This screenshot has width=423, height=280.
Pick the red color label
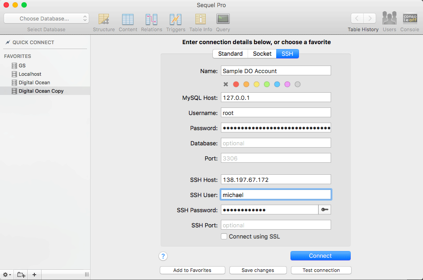pos(236,84)
